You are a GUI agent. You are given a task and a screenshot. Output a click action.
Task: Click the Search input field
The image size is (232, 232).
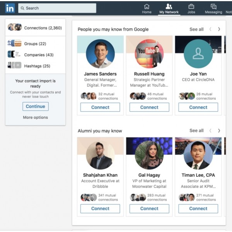click(57, 8)
